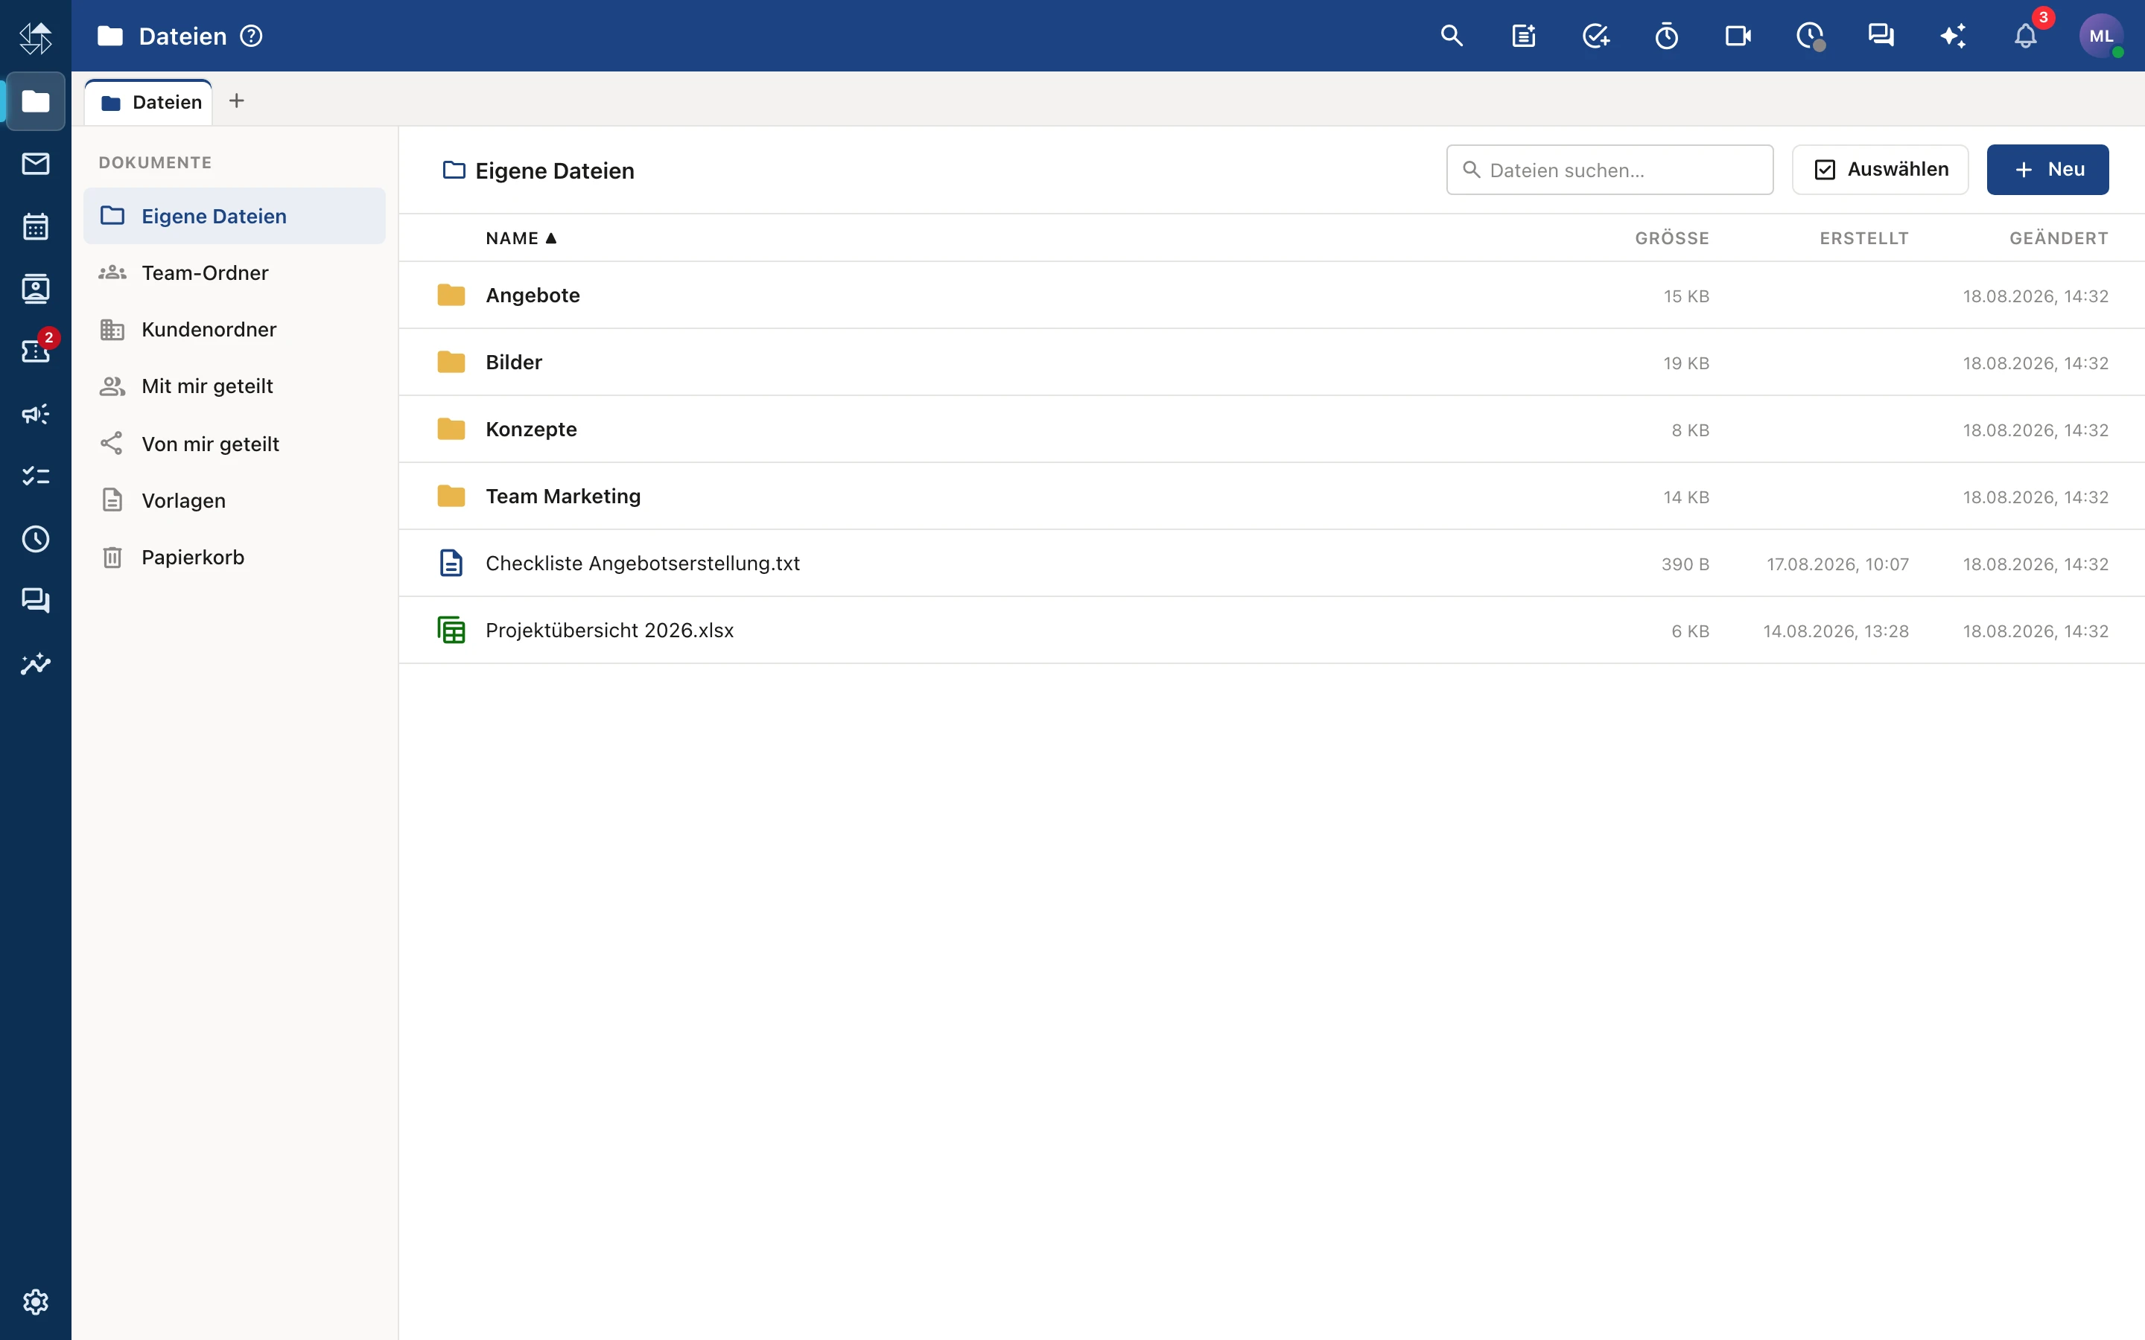The height and width of the screenshot is (1340, 2145).
Task: Open Papierkorb in sidebar
Action: (x=234, y=558)
